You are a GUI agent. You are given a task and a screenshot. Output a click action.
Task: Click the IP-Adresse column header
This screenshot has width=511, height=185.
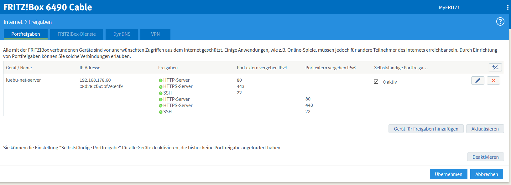[x=90, y=68]
